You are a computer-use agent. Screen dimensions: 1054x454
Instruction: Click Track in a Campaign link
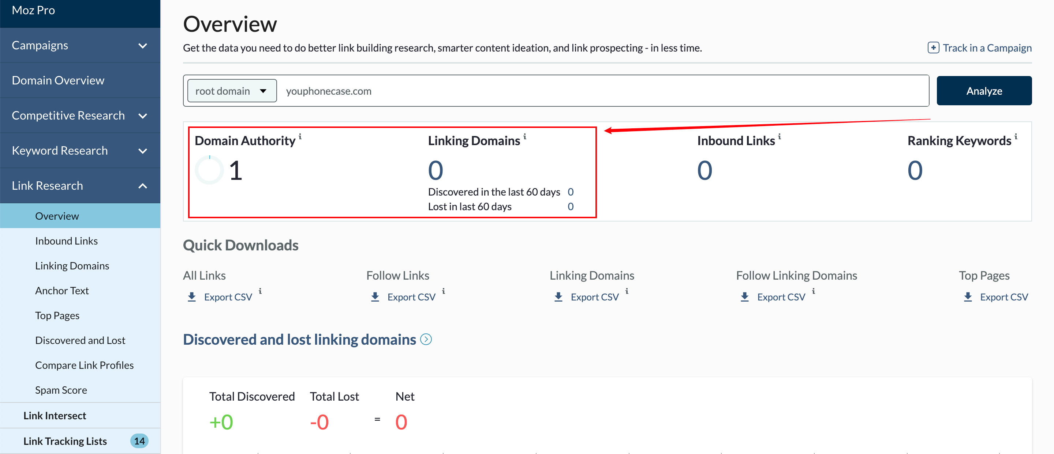click(987, 48)
